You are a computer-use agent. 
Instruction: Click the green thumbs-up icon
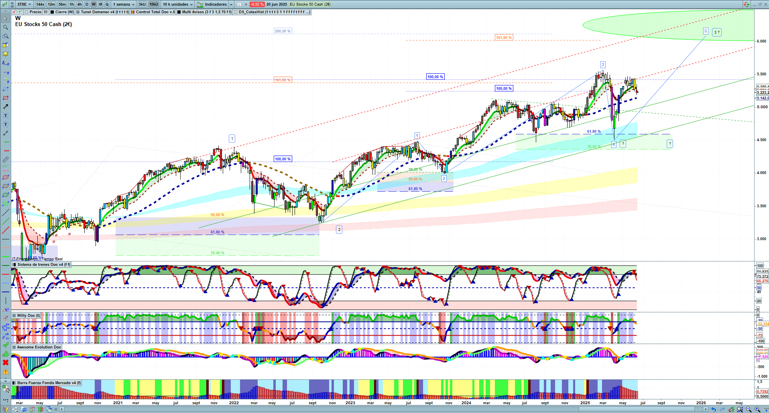5,354
